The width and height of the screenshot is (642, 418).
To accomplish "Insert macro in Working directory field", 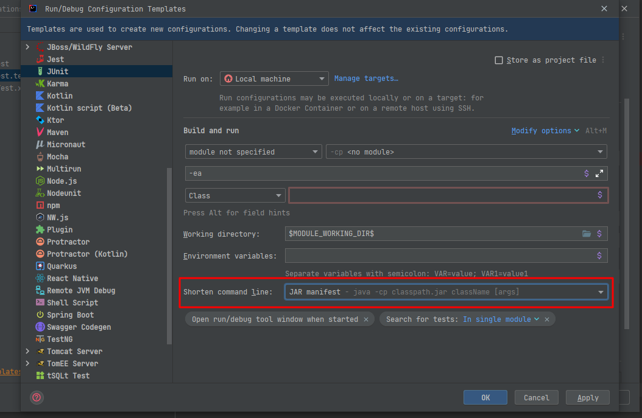I will (x=599, y=234).
